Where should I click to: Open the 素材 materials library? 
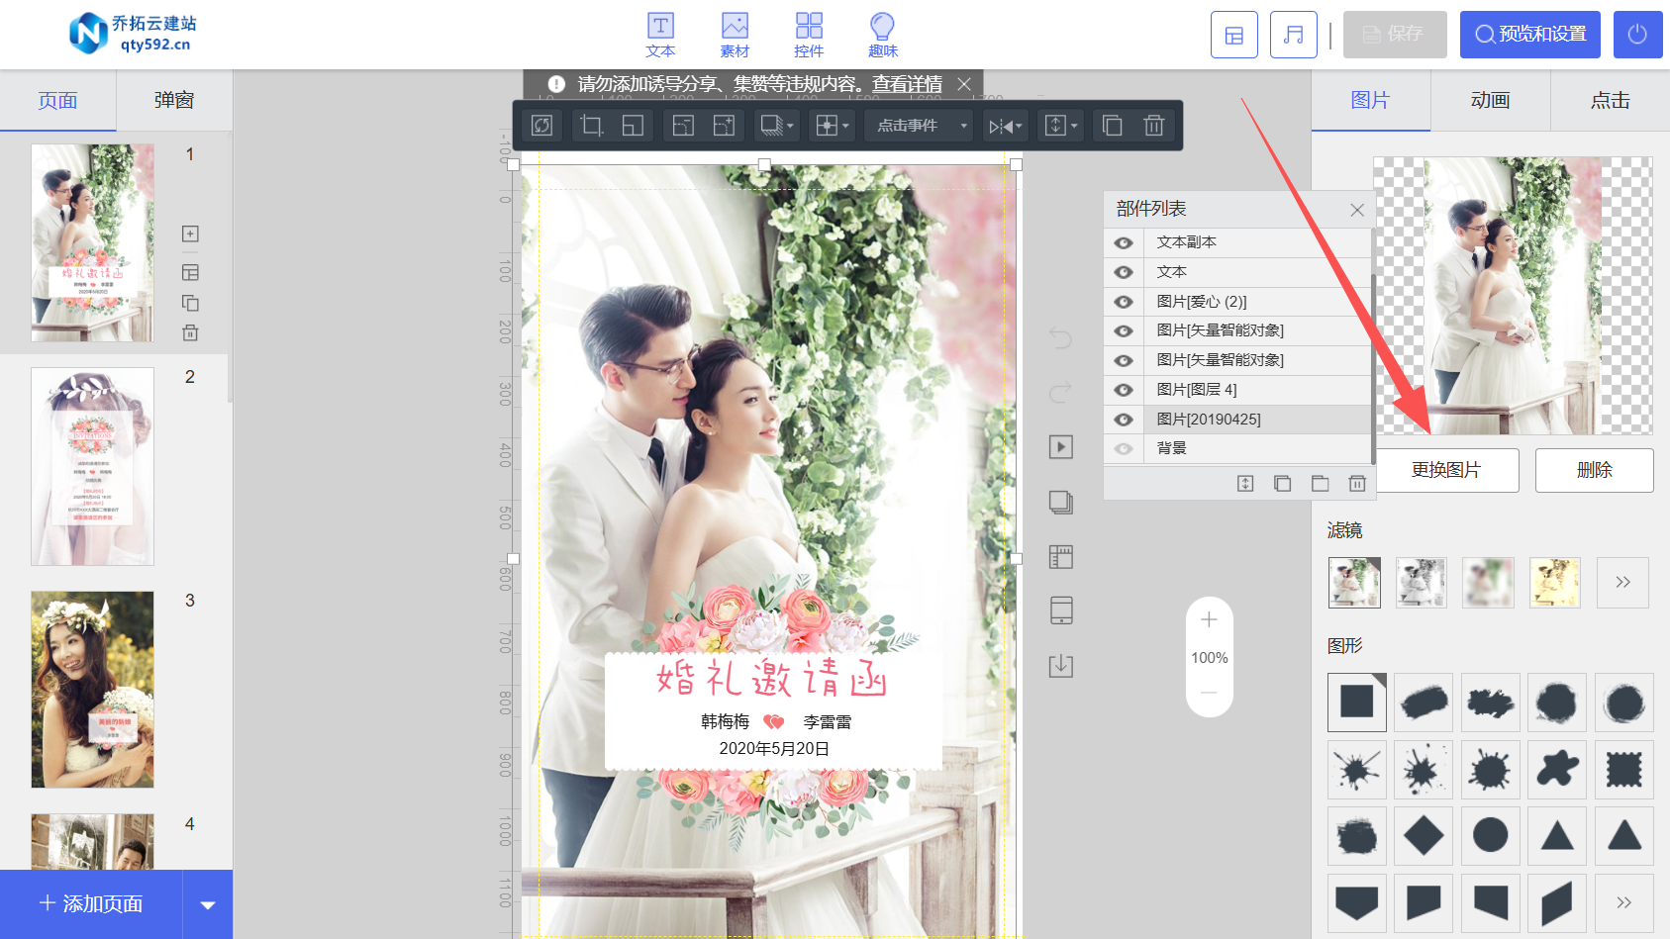[735, 36]
